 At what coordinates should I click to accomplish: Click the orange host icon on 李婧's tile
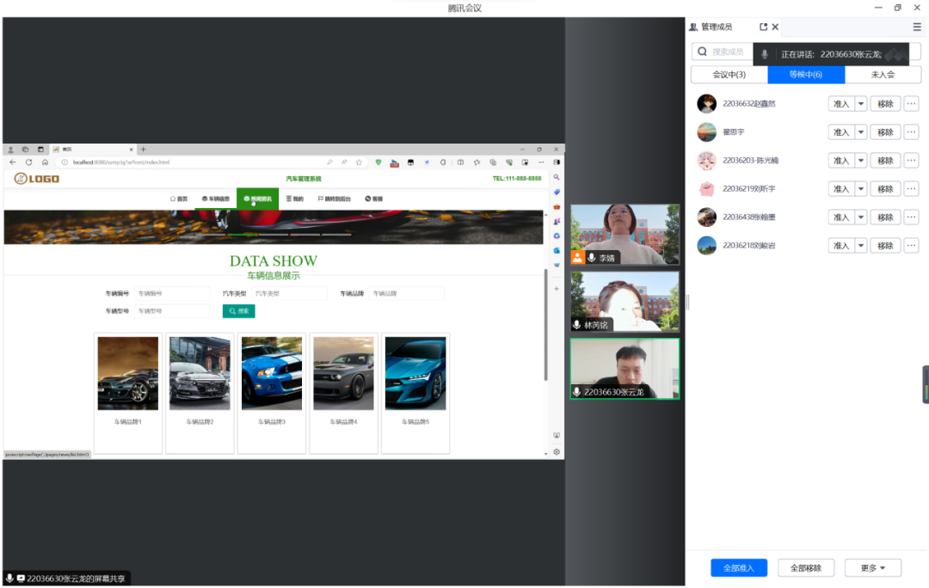pos(577,258)
